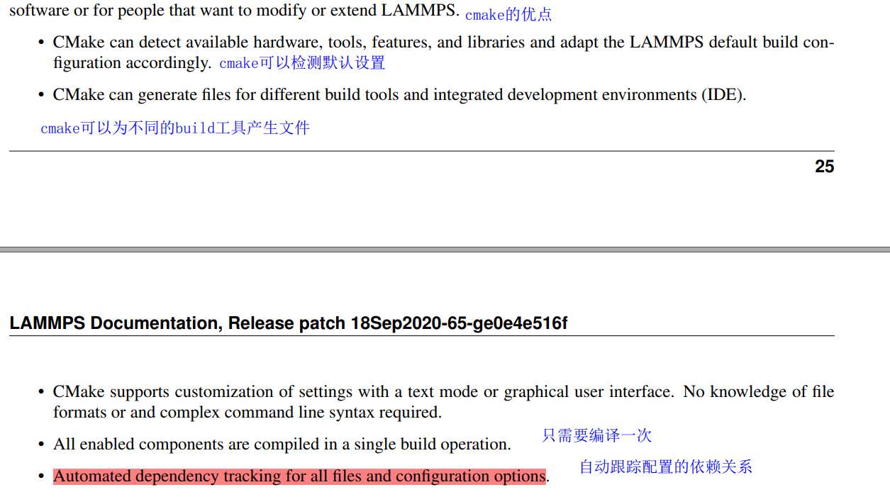Image resolution: width=890 pixels, height=497 pixels.
Task: Click the annotation "cmake可以检测默认设置"
Action: 302,63
